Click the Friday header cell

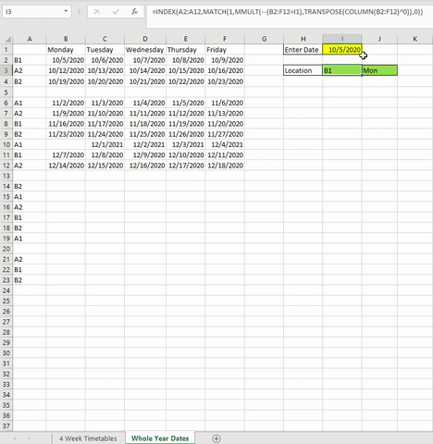[225, 50]
